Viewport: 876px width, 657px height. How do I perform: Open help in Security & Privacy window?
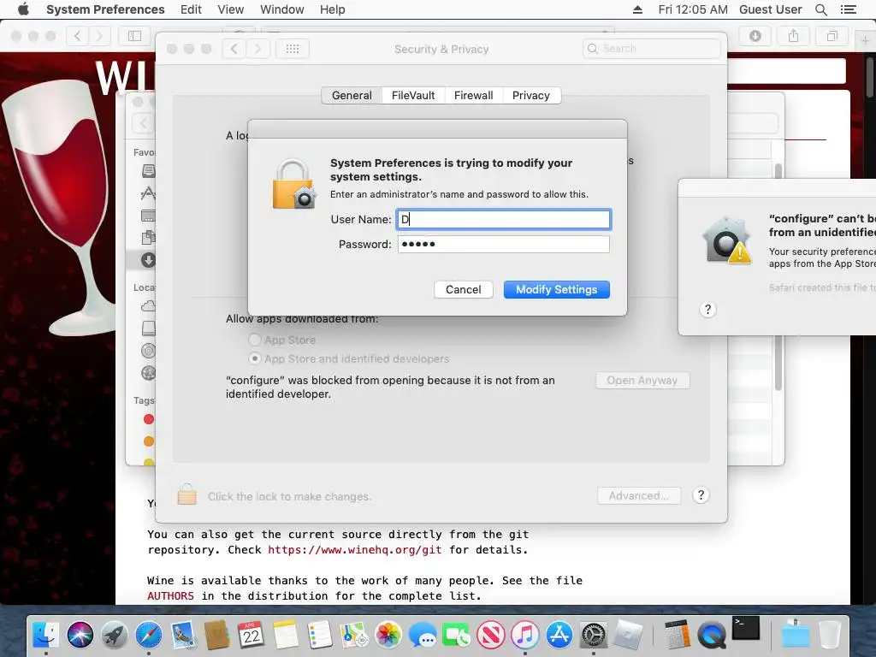coord(701,495)
